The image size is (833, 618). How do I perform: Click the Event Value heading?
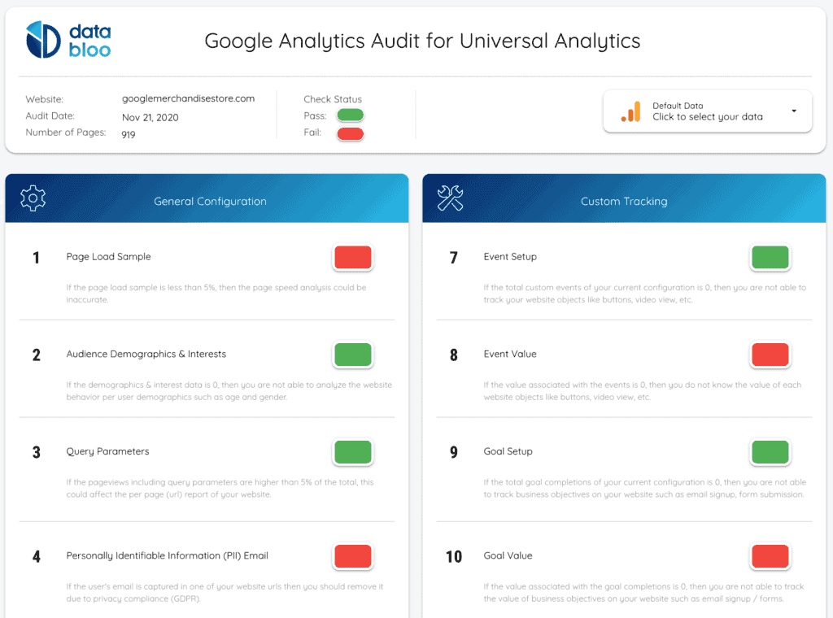[x=510, y=354]
